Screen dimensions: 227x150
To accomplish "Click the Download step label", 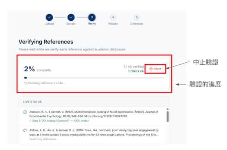I will (x=137, y=24).
